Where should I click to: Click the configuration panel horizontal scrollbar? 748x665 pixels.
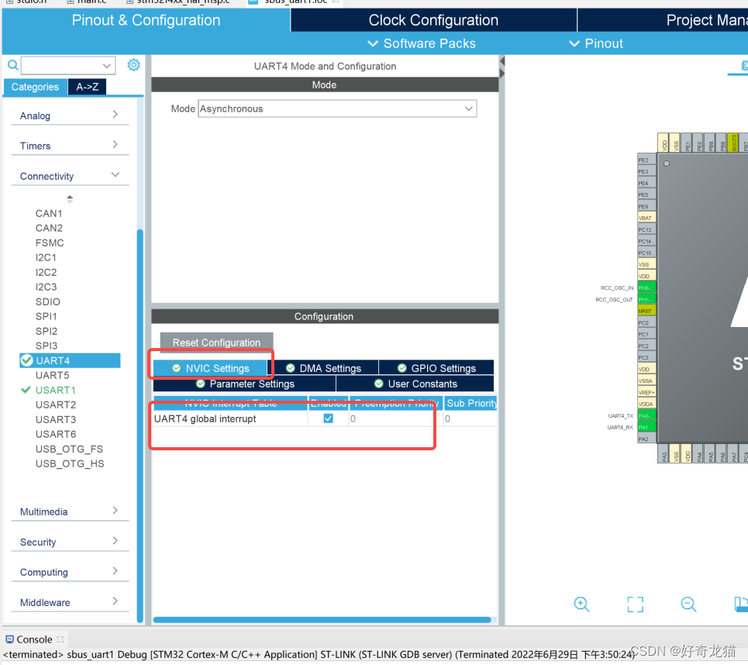322,620
